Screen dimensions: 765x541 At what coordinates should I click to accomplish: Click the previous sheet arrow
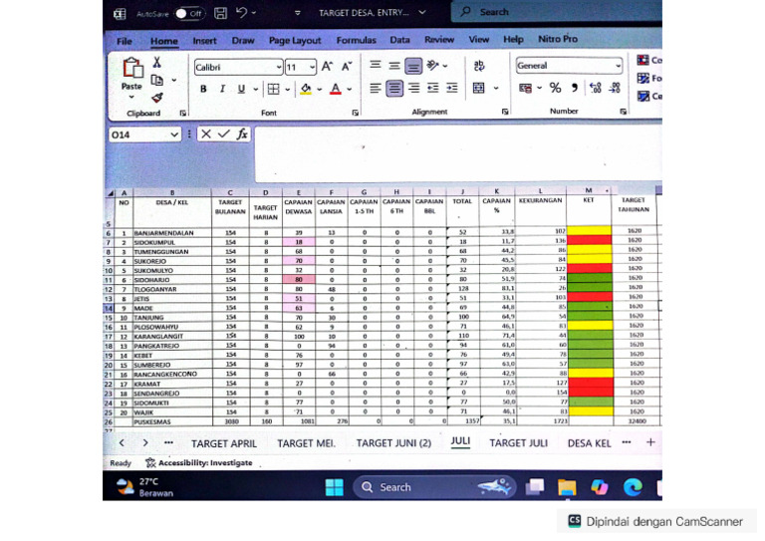[x=122, y=443]
